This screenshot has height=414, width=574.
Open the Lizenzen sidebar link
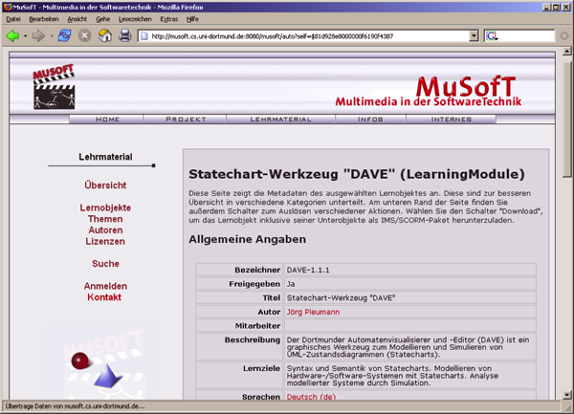pos(105,242)
